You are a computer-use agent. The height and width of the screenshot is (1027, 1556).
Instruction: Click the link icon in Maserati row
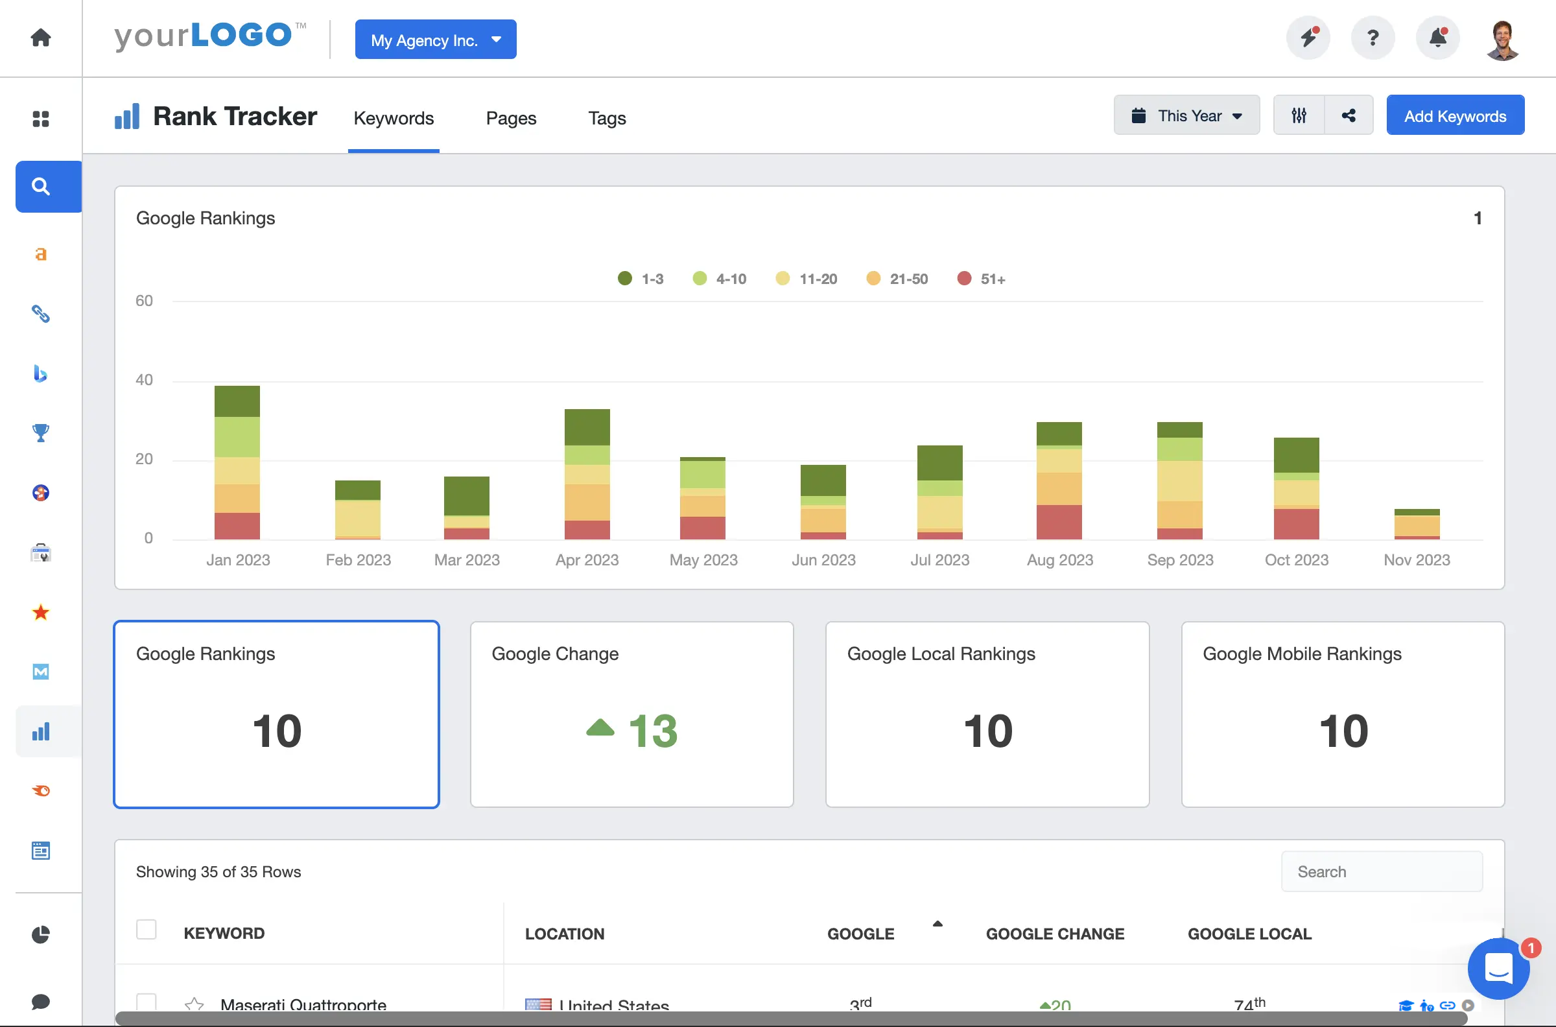(1448, 1006)
